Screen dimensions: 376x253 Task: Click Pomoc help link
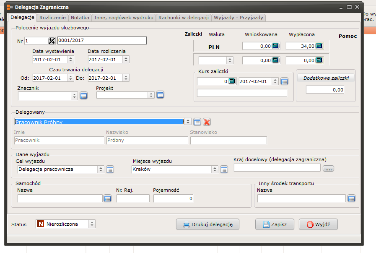click(x=347, y=36)
